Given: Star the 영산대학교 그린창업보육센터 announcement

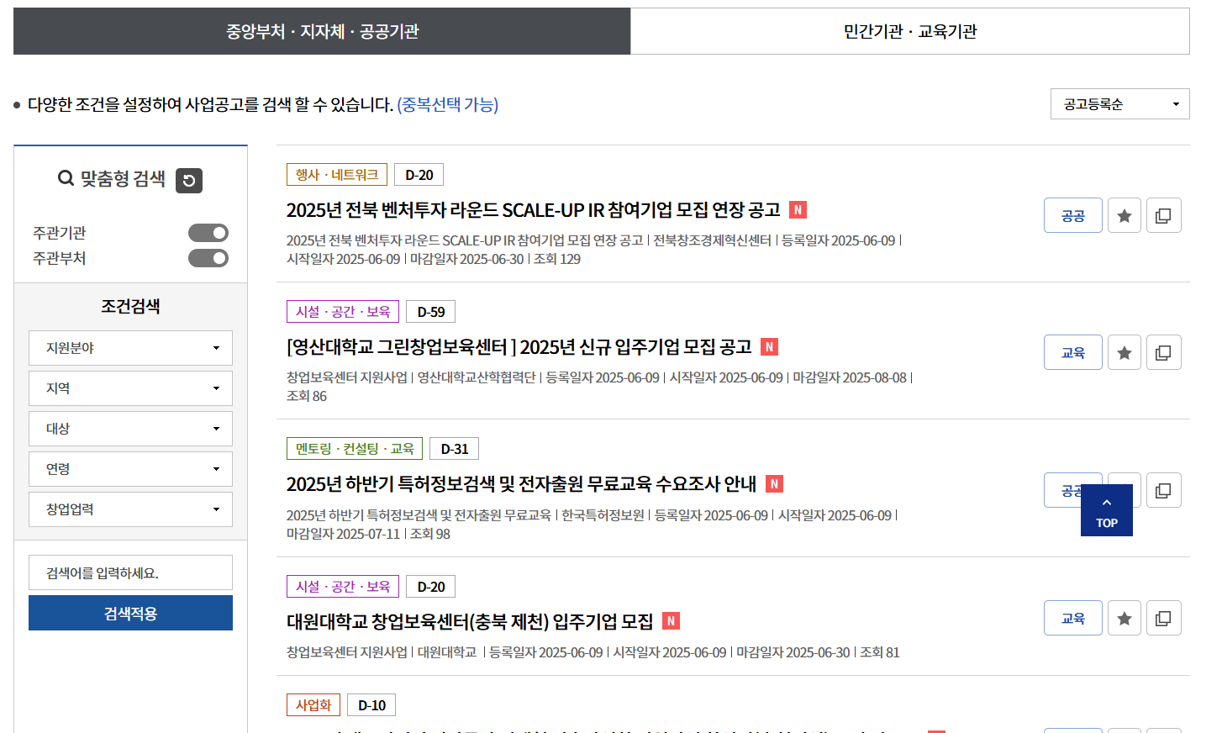Looking at the screenshot, I should pos(1124,352).
